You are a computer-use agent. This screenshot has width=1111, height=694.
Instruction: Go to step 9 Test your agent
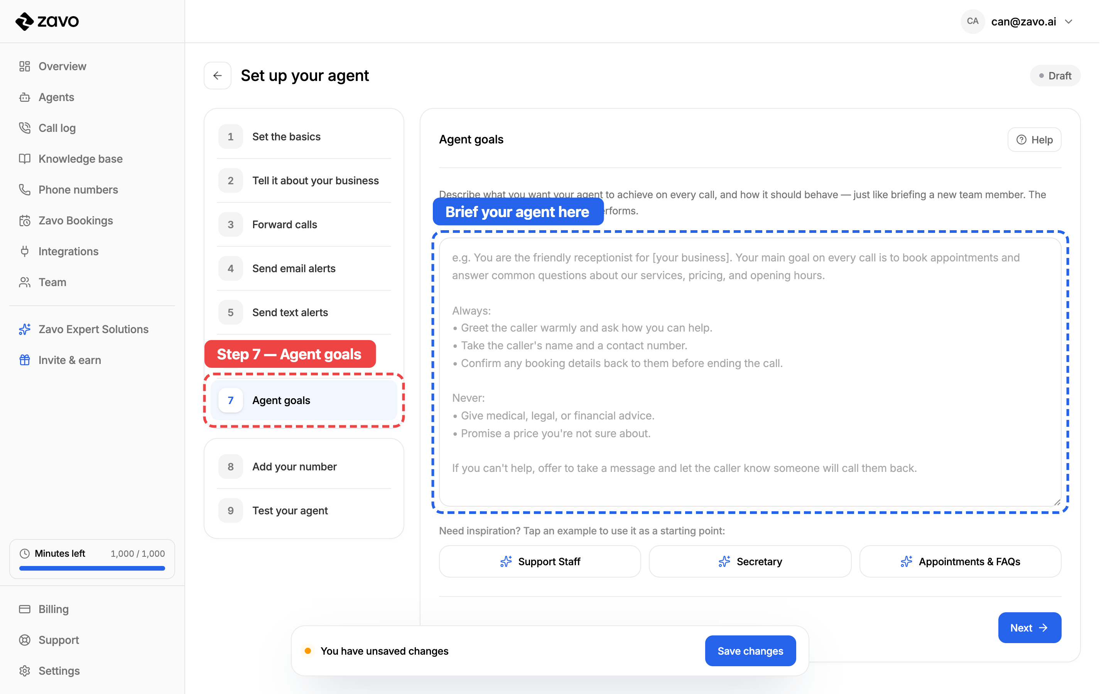click(304, 510)
